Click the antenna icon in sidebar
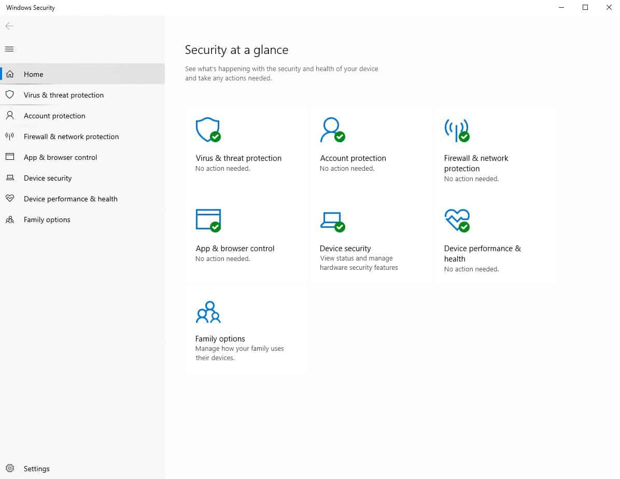This screenshot has height=479, width=620. [x=10, y=136]
